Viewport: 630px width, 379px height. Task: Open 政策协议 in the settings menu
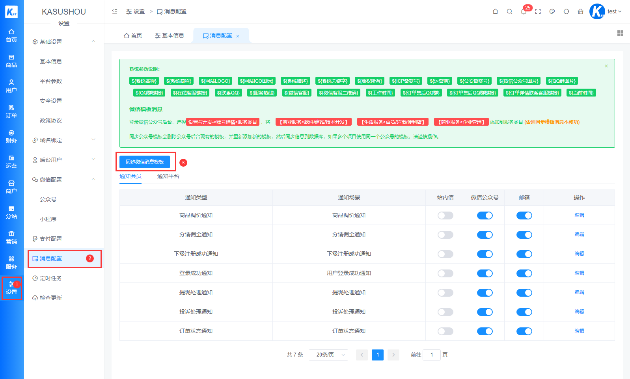click(x=51, y=121)
